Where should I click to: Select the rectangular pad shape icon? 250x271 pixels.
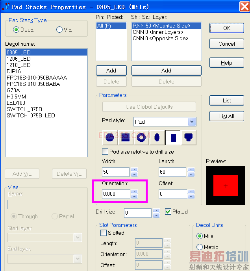coord(173,137)
